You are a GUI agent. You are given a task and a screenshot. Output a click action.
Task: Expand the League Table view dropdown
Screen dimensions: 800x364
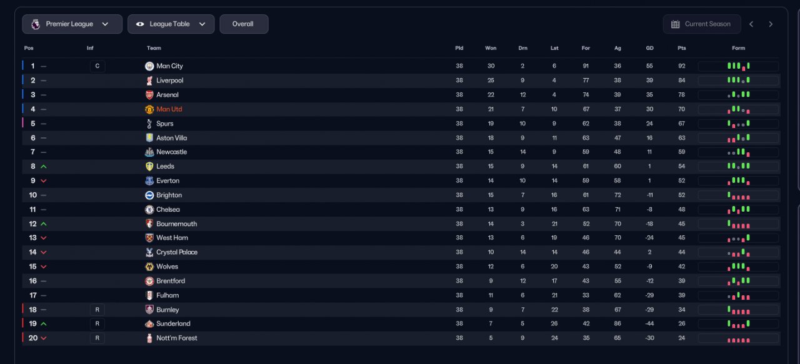coord(171,24)
